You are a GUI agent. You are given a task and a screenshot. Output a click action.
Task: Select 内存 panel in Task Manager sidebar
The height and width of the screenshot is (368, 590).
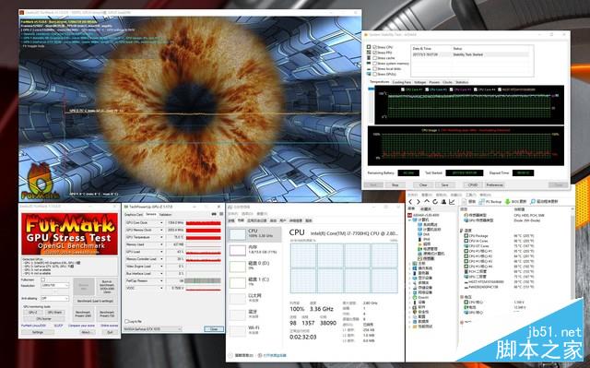click(x=254, y=250)
